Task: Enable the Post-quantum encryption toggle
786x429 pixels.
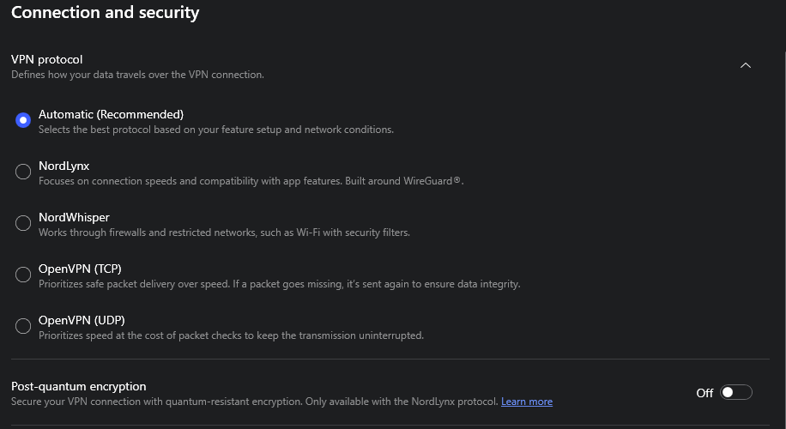Action: [x=735, y=392]
